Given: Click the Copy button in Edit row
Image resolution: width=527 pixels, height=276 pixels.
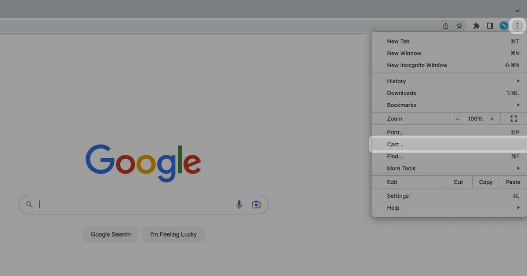Looking at the screenshot, I should click(486, 182).
